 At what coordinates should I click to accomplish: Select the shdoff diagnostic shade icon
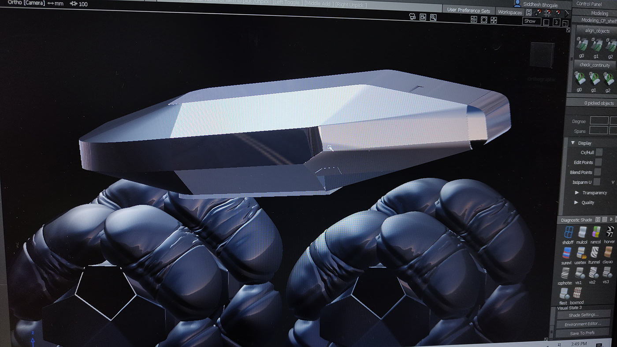[569, 233]
